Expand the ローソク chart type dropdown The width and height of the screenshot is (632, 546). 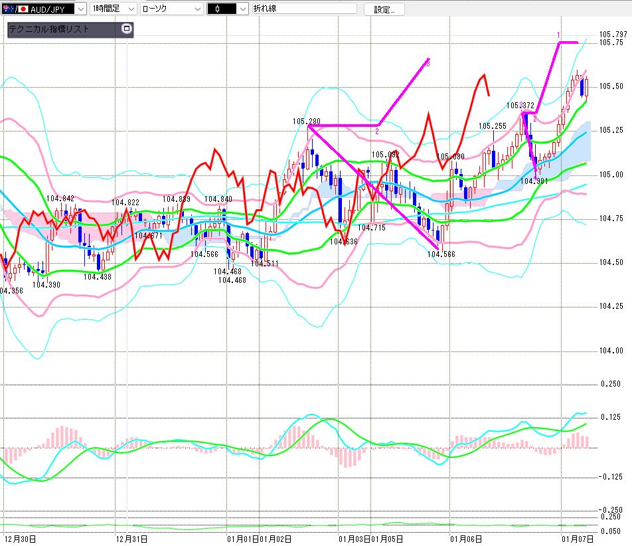tap(197, 9)
